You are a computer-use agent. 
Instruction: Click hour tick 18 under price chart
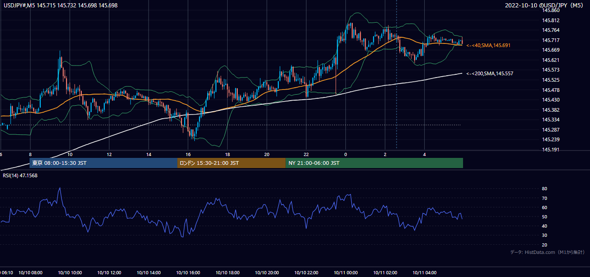click(228, 155)
